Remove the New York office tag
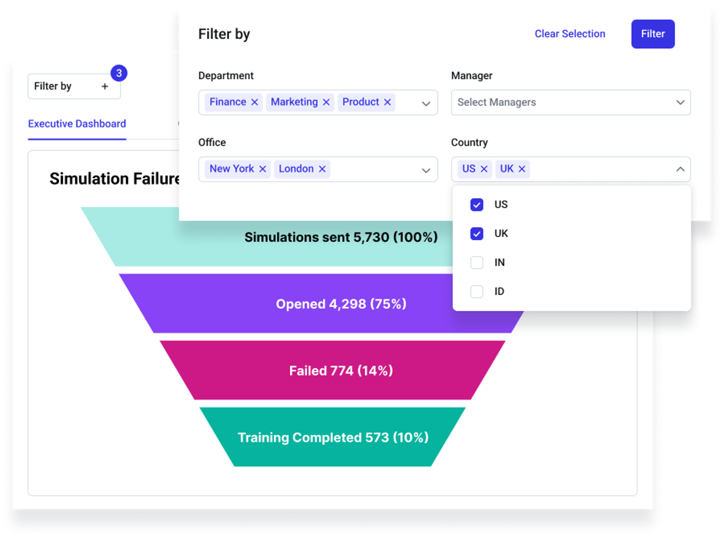Image resolution: width=723 pixels, height=537 pixels. tap(263, 169)
